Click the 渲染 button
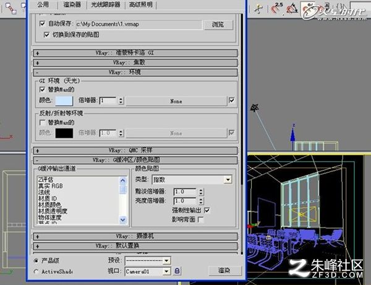The height and width of the screenshot is (285, 371). click(x=225, y=271)
